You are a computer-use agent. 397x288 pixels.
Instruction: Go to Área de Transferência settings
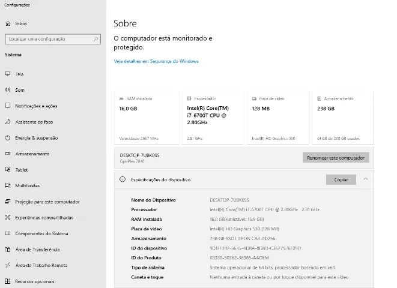37,250
